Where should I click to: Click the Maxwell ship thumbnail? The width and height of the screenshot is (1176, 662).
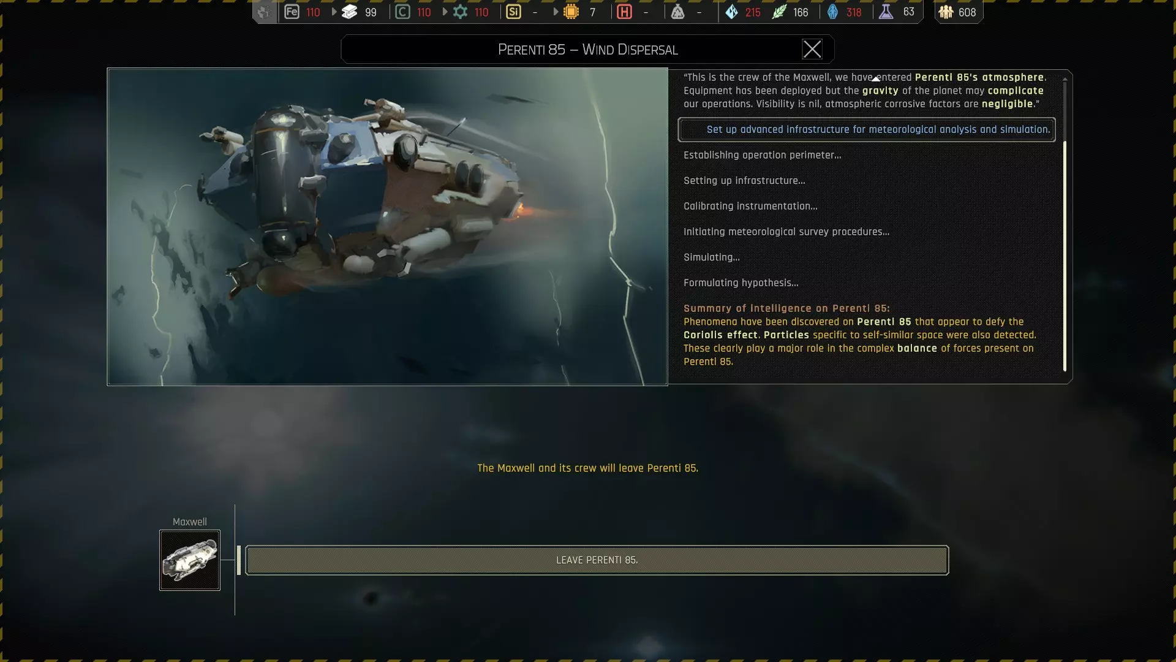point(190,560)
